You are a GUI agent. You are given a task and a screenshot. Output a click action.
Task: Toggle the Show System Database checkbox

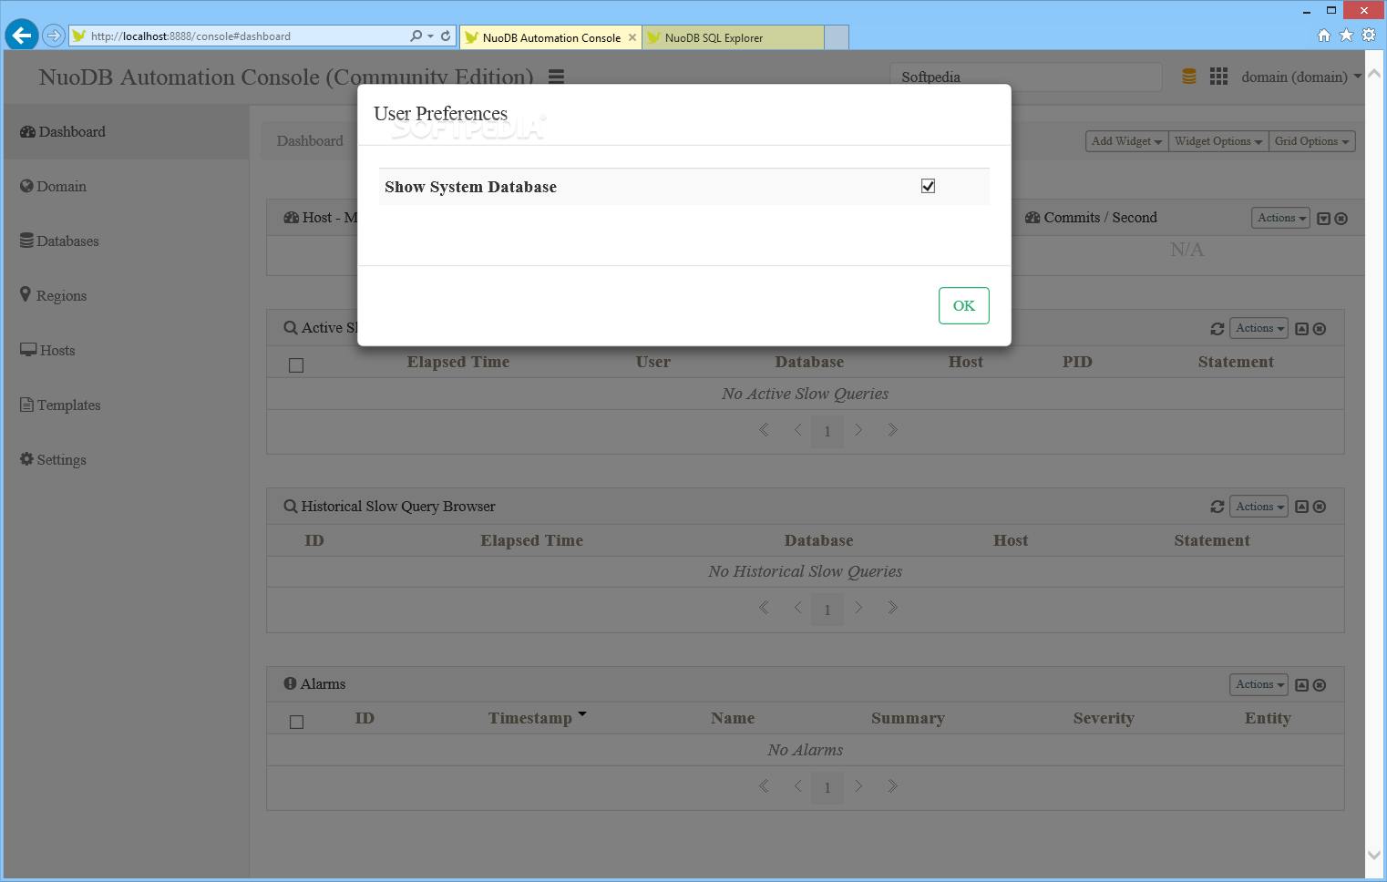pyautogui.click(x=928, y=186)
